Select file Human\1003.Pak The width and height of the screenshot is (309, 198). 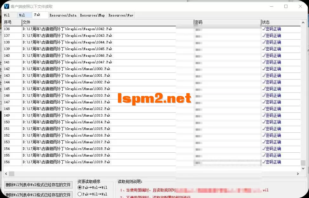67,89
